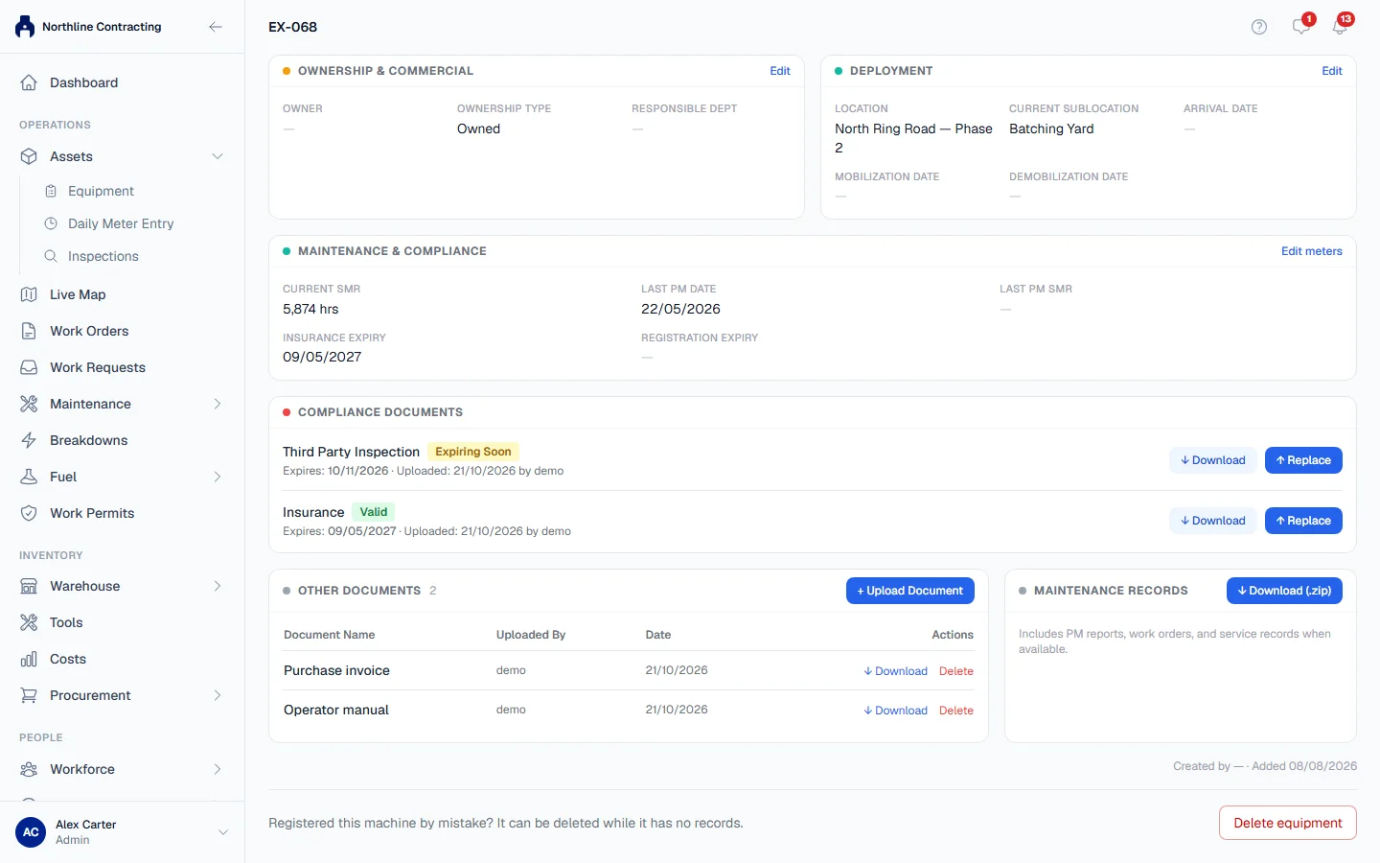Click the Delete equipment button
The height and width of the screenshot is (863, 1380).
[x=1288, y=823]
